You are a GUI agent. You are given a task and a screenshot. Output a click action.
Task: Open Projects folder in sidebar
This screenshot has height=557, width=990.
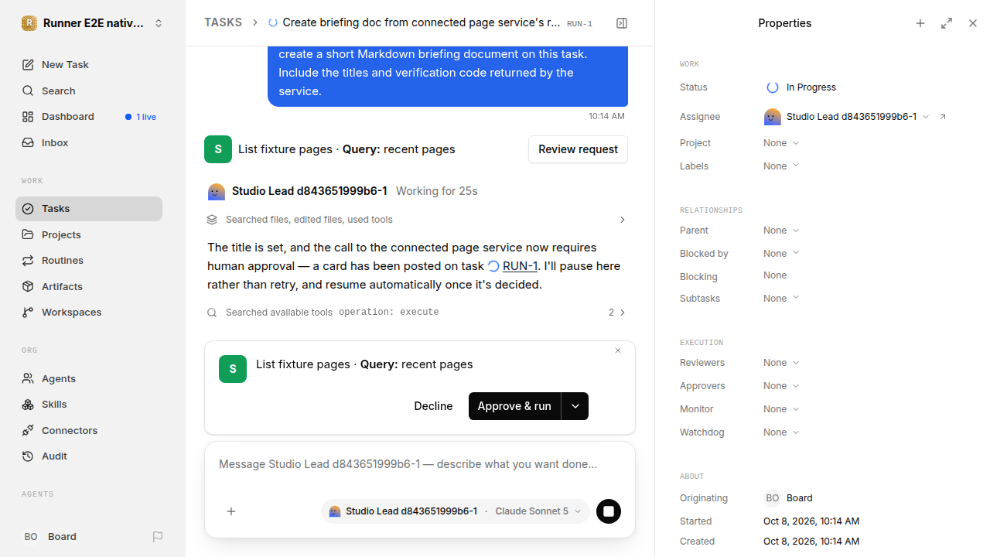point(89,234)
